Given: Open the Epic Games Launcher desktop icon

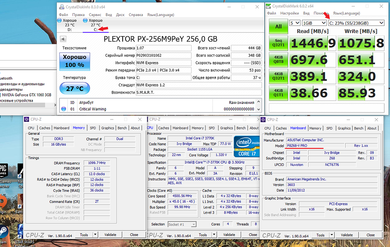Looking at the screenshot, I should click(4, 175).
